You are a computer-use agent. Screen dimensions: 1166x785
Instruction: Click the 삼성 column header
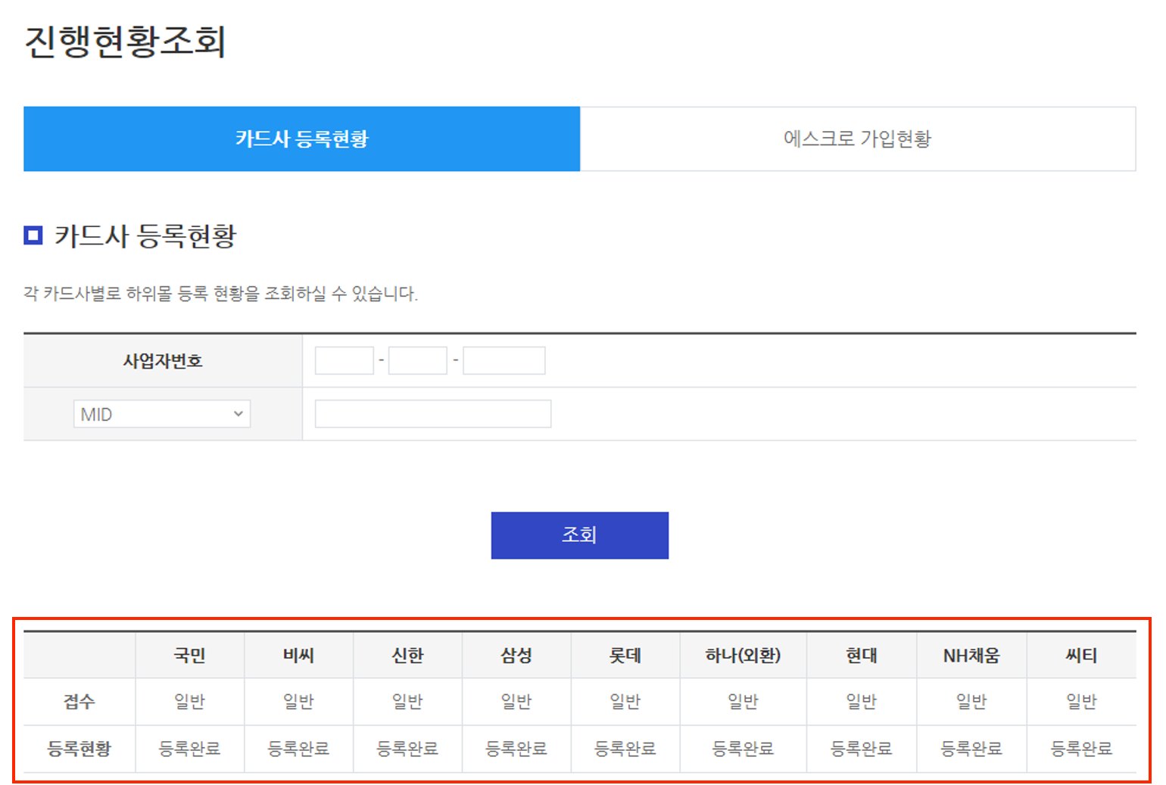coord(516,656)
